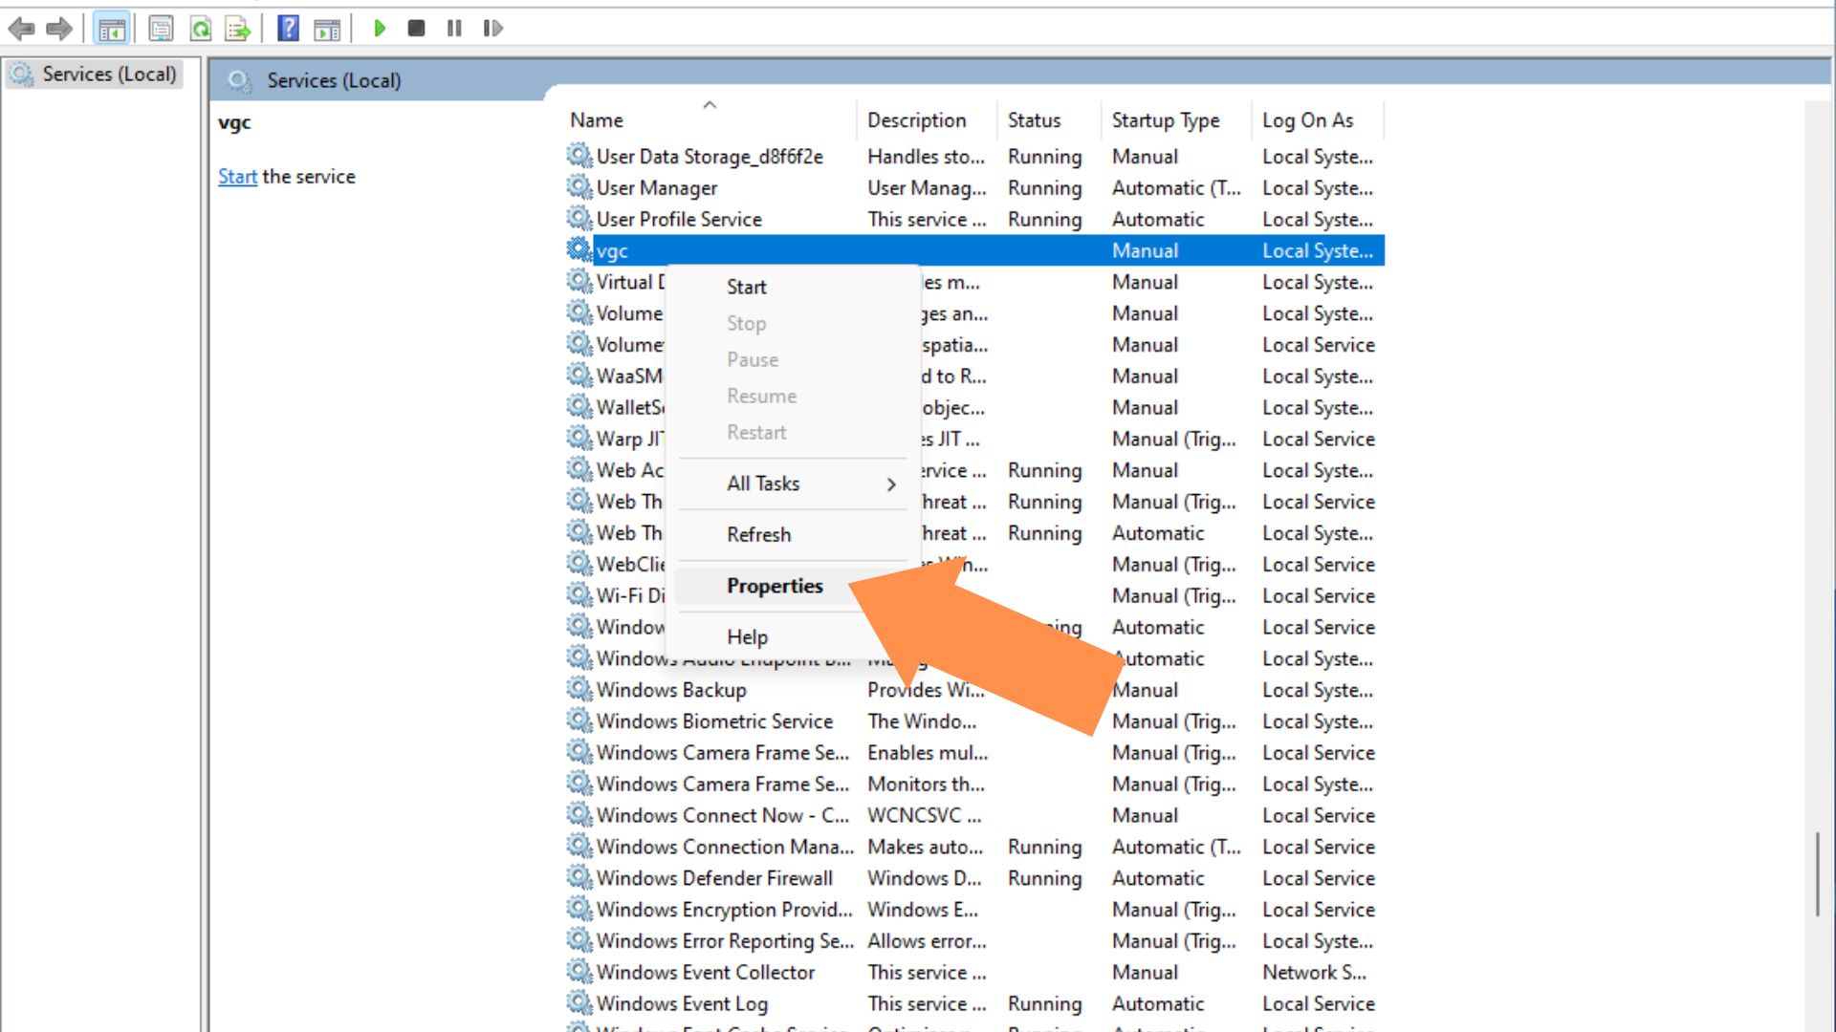Open the Help toolbar icon

(288, 29)
